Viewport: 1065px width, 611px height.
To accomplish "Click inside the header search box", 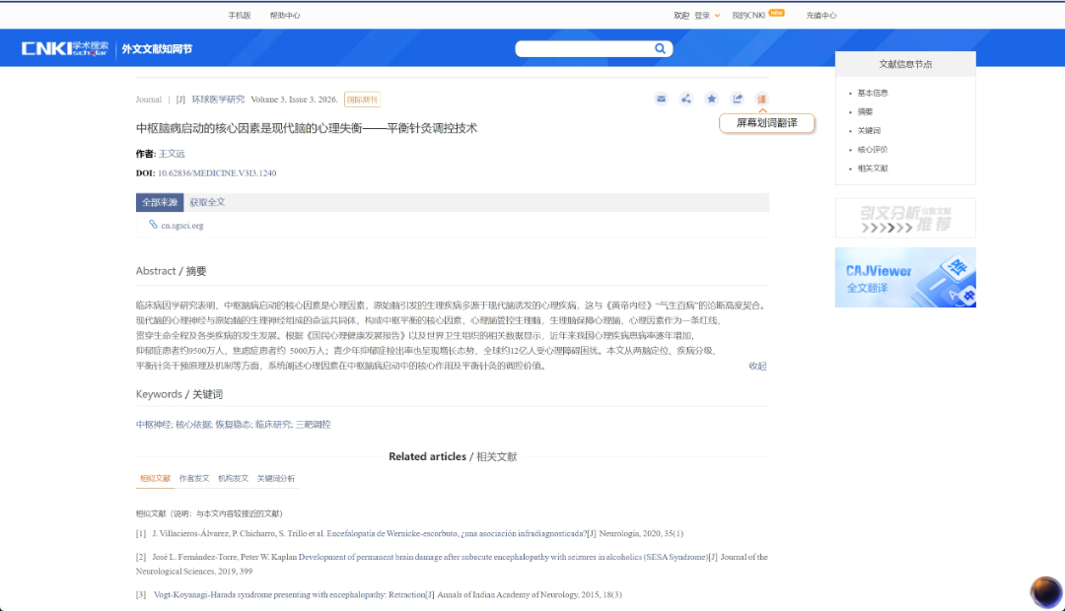I will [x=584, y=49].
